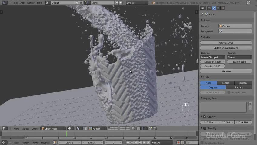Open Global orientation dropdown
Screen dimensions: 257x145
(x=99, y=128)
